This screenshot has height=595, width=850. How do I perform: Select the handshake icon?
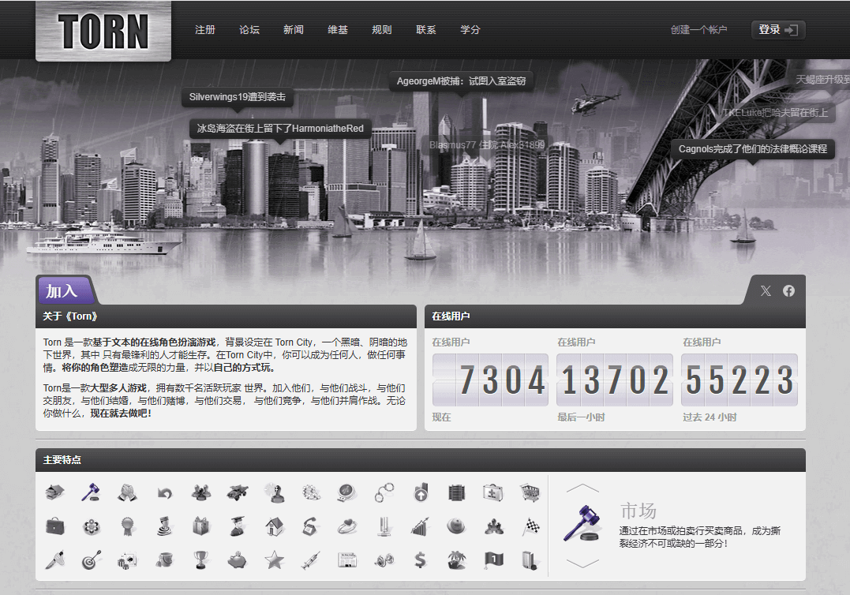click(x=127, y=492)
